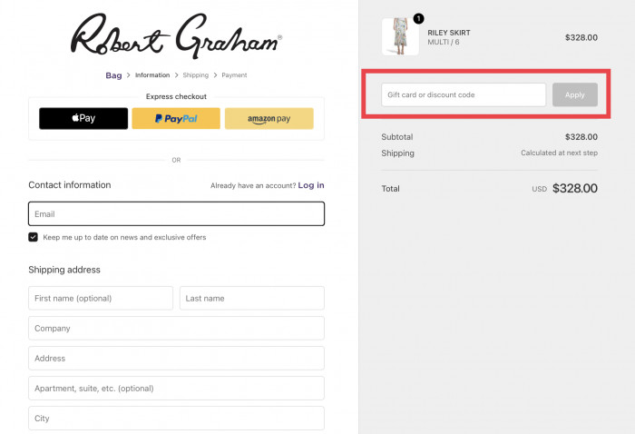Click the Company field

(176, 329)
